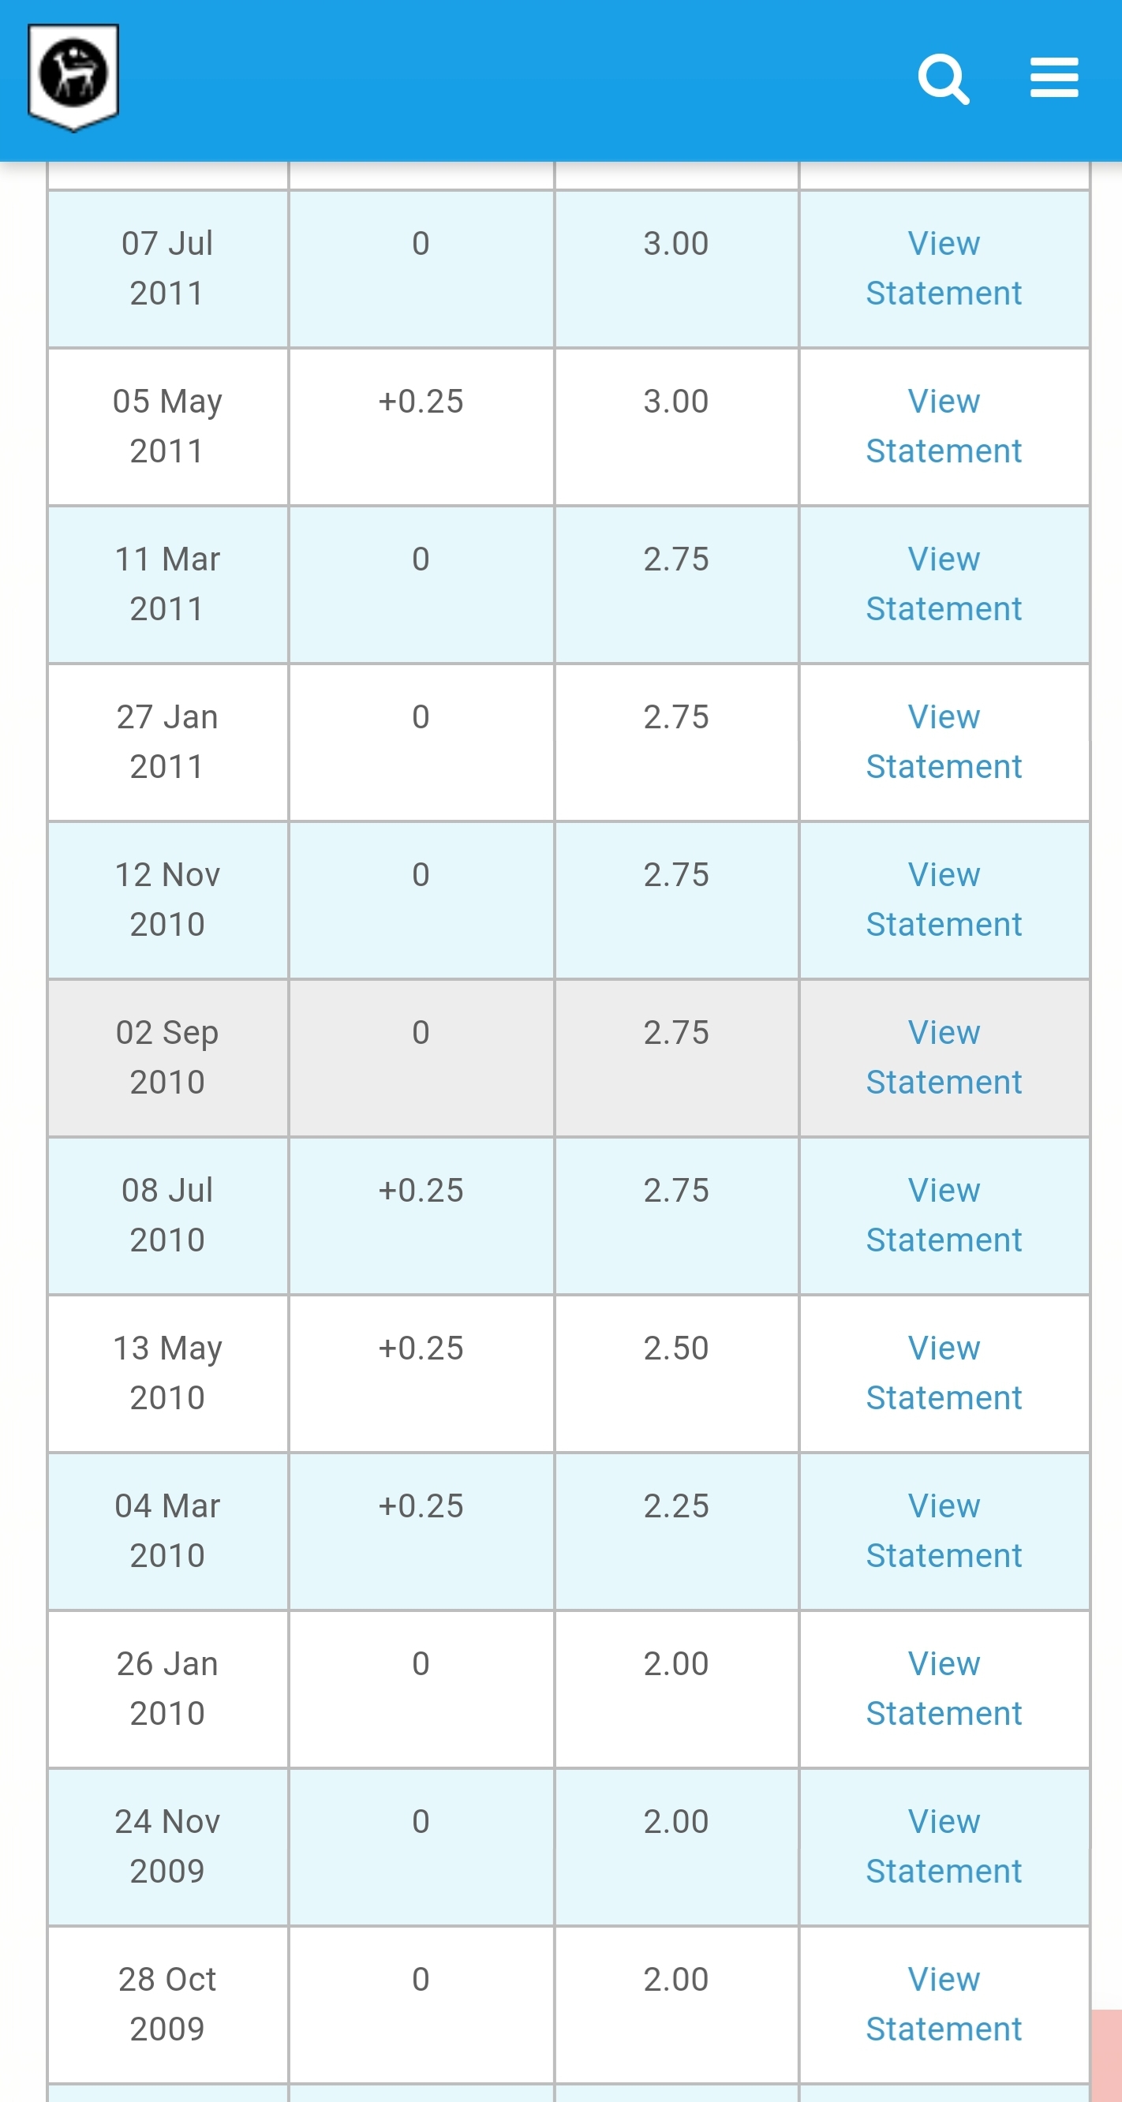Open the 02 Sep 2010 statement

[x=944, y=1057]
